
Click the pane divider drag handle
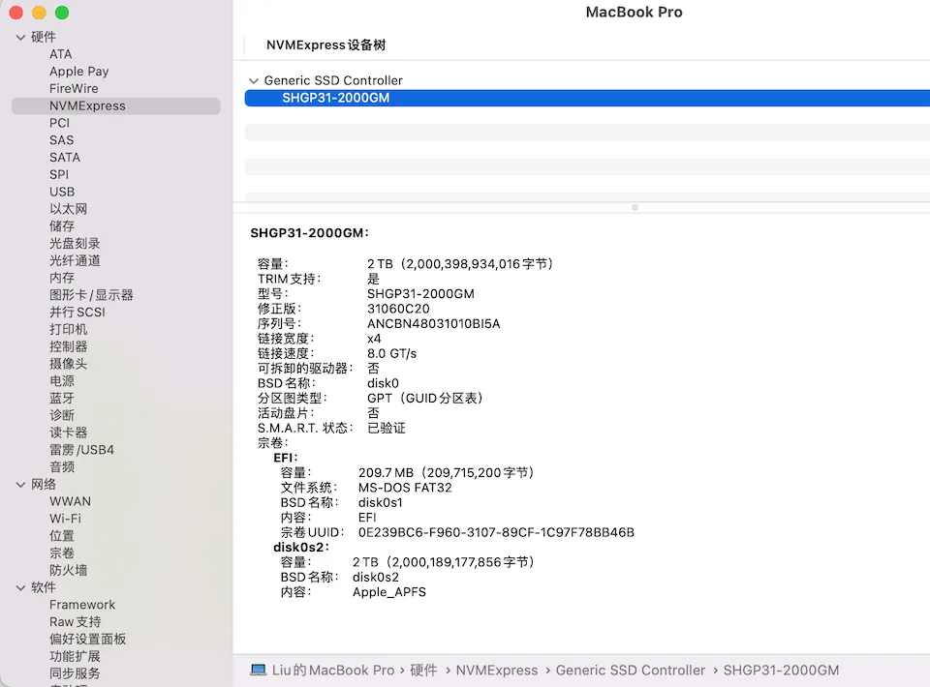(635, 207)
